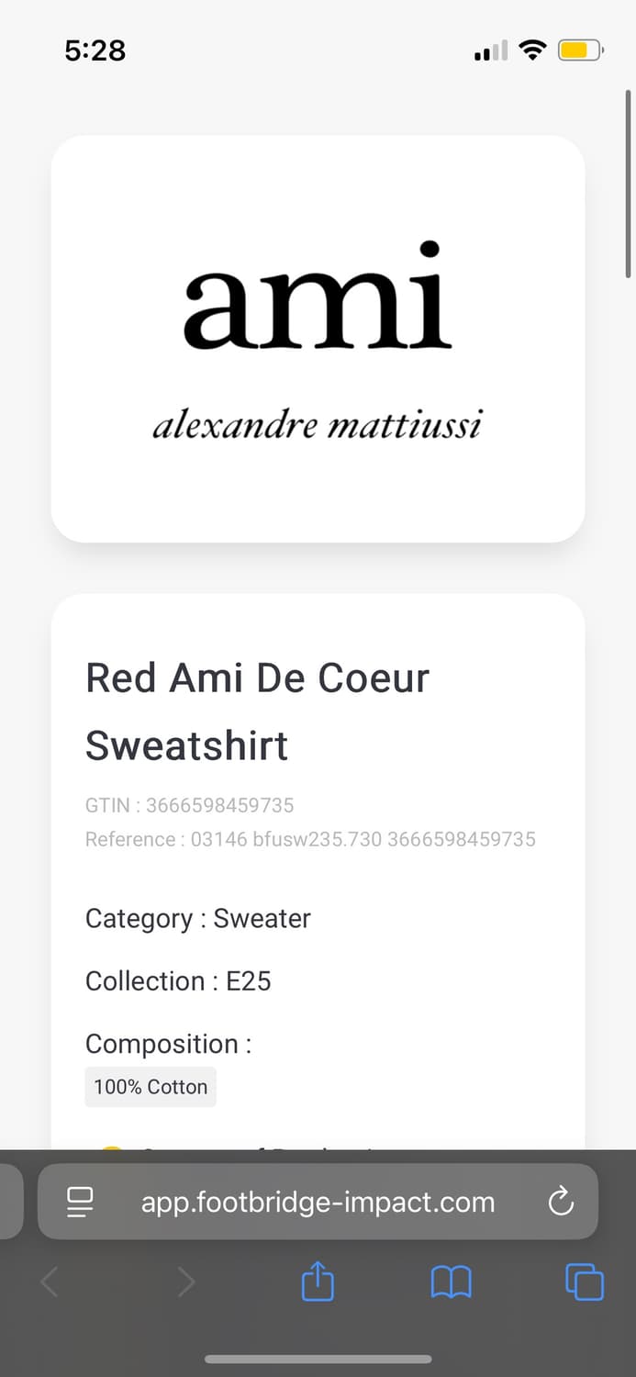
Task: Tap the page format menu icon in address bar
Action: pos(81,1202)
